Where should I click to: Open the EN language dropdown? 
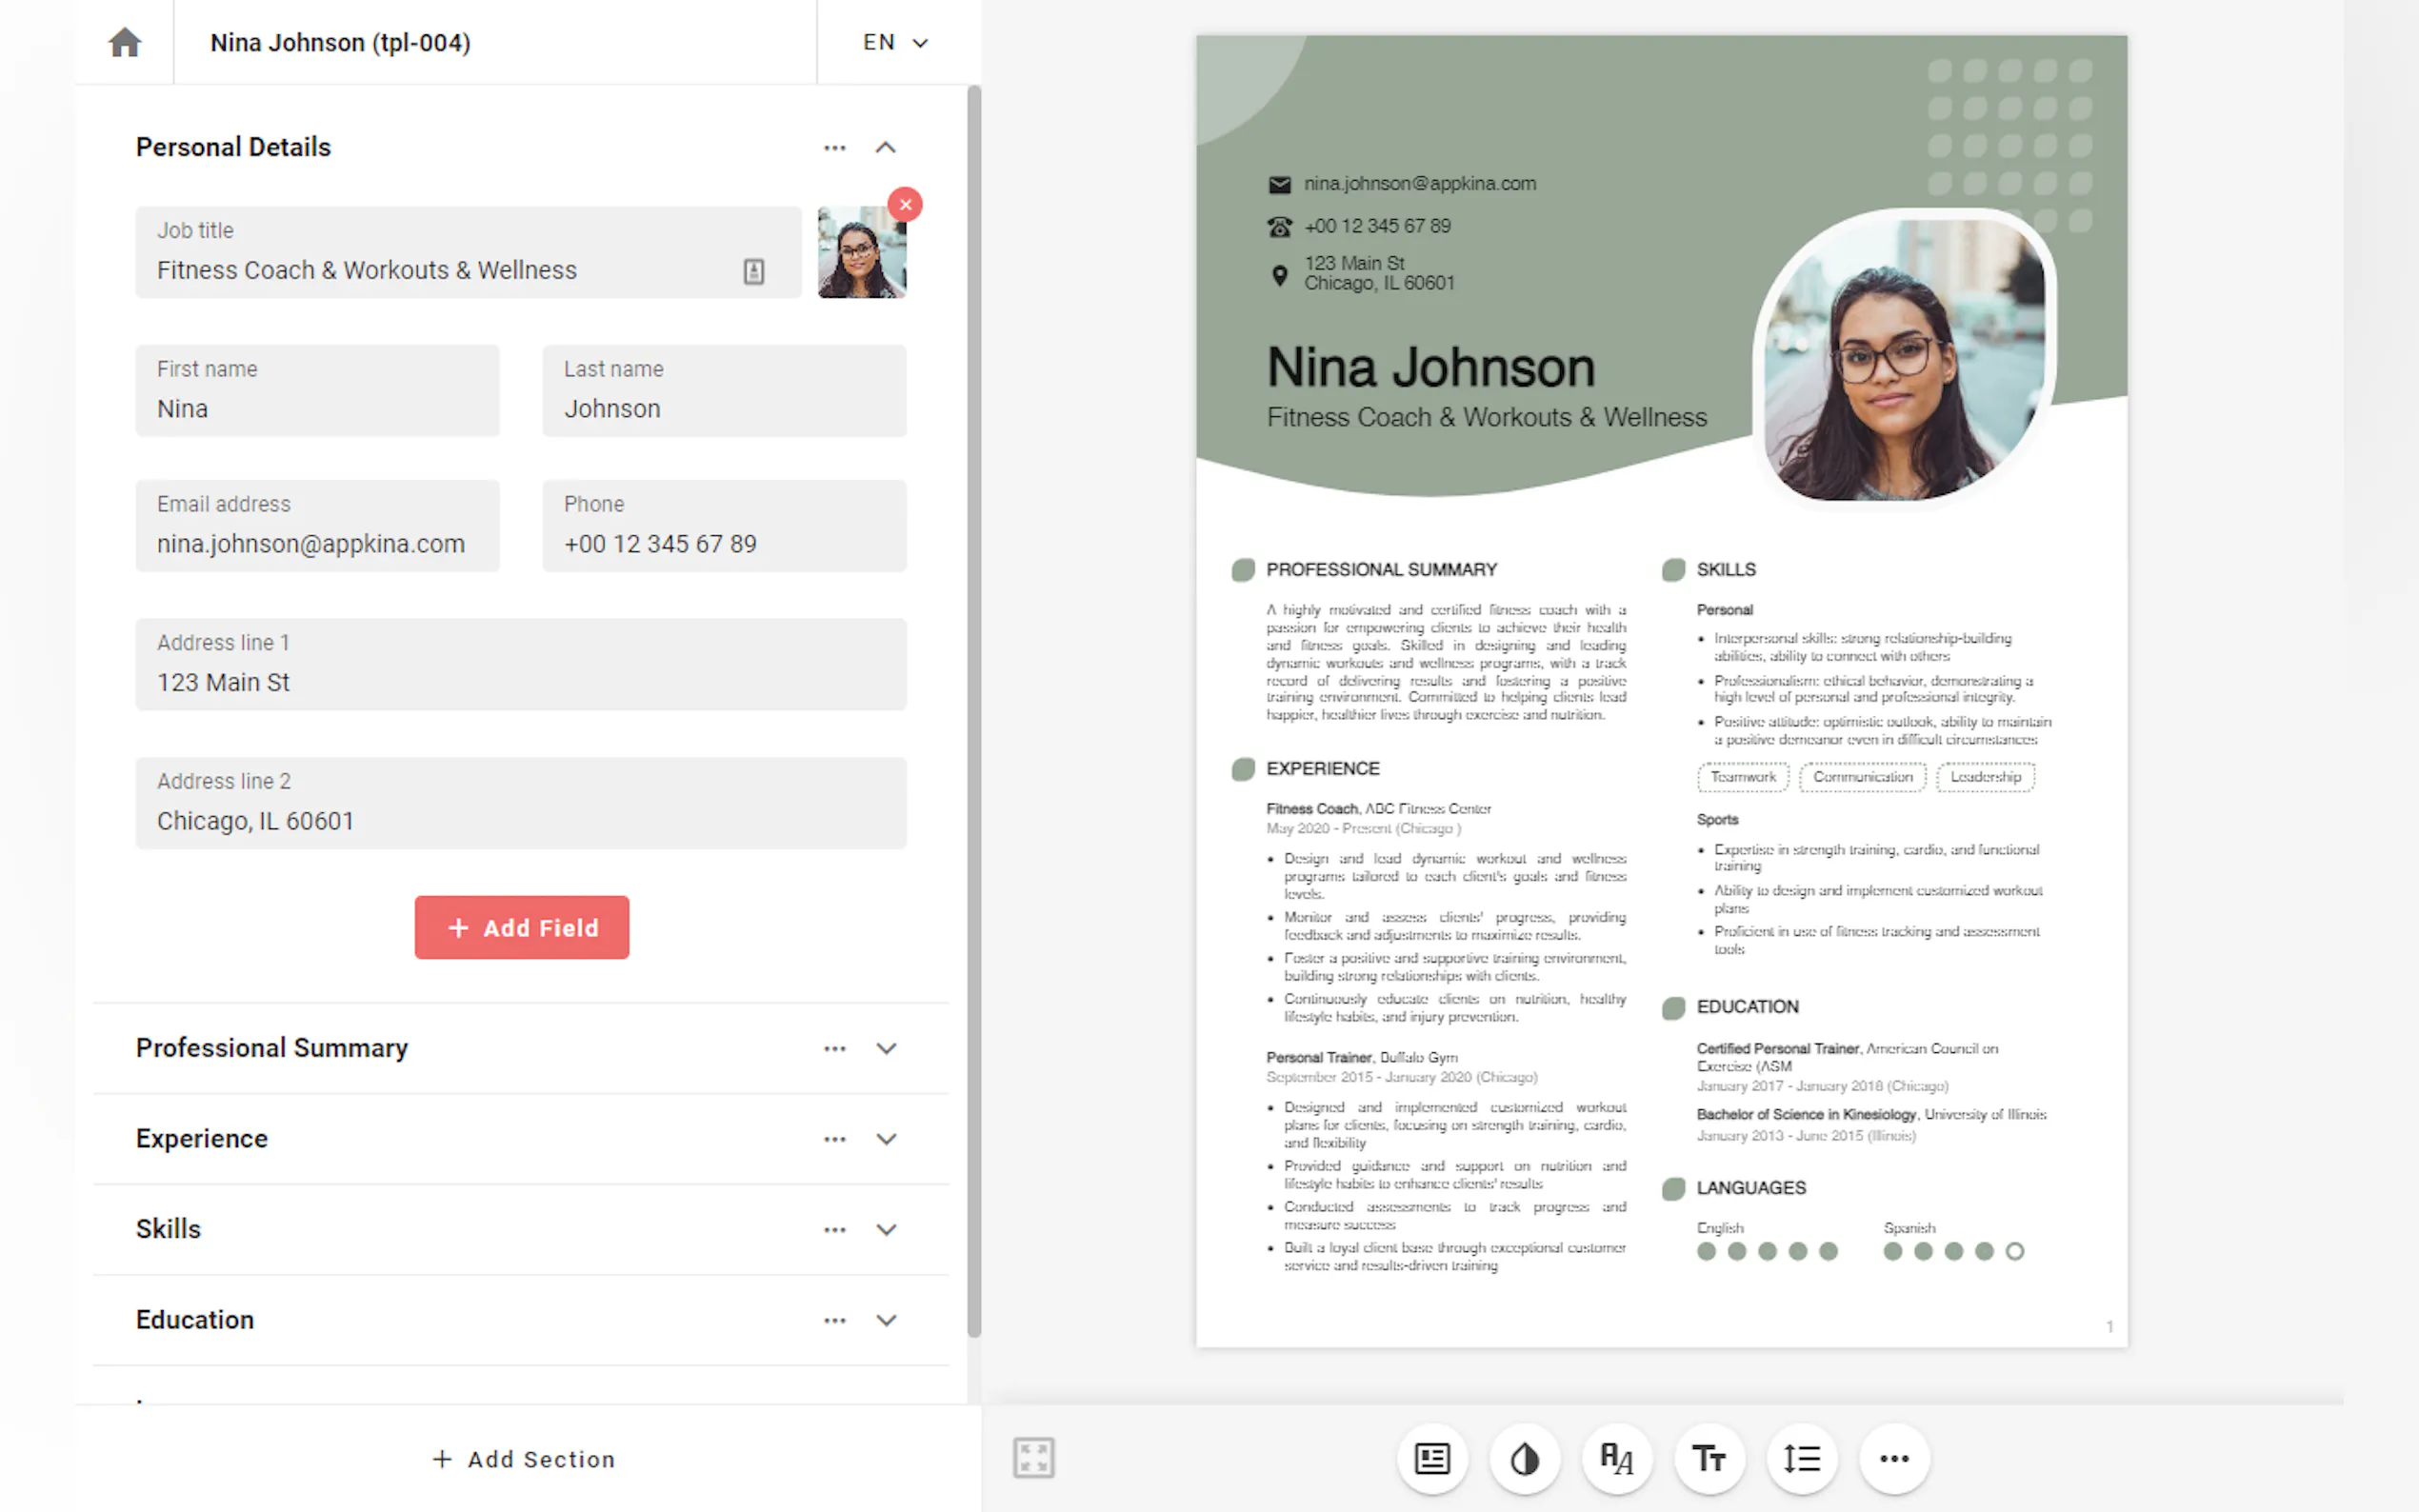(x=896, y=42)
